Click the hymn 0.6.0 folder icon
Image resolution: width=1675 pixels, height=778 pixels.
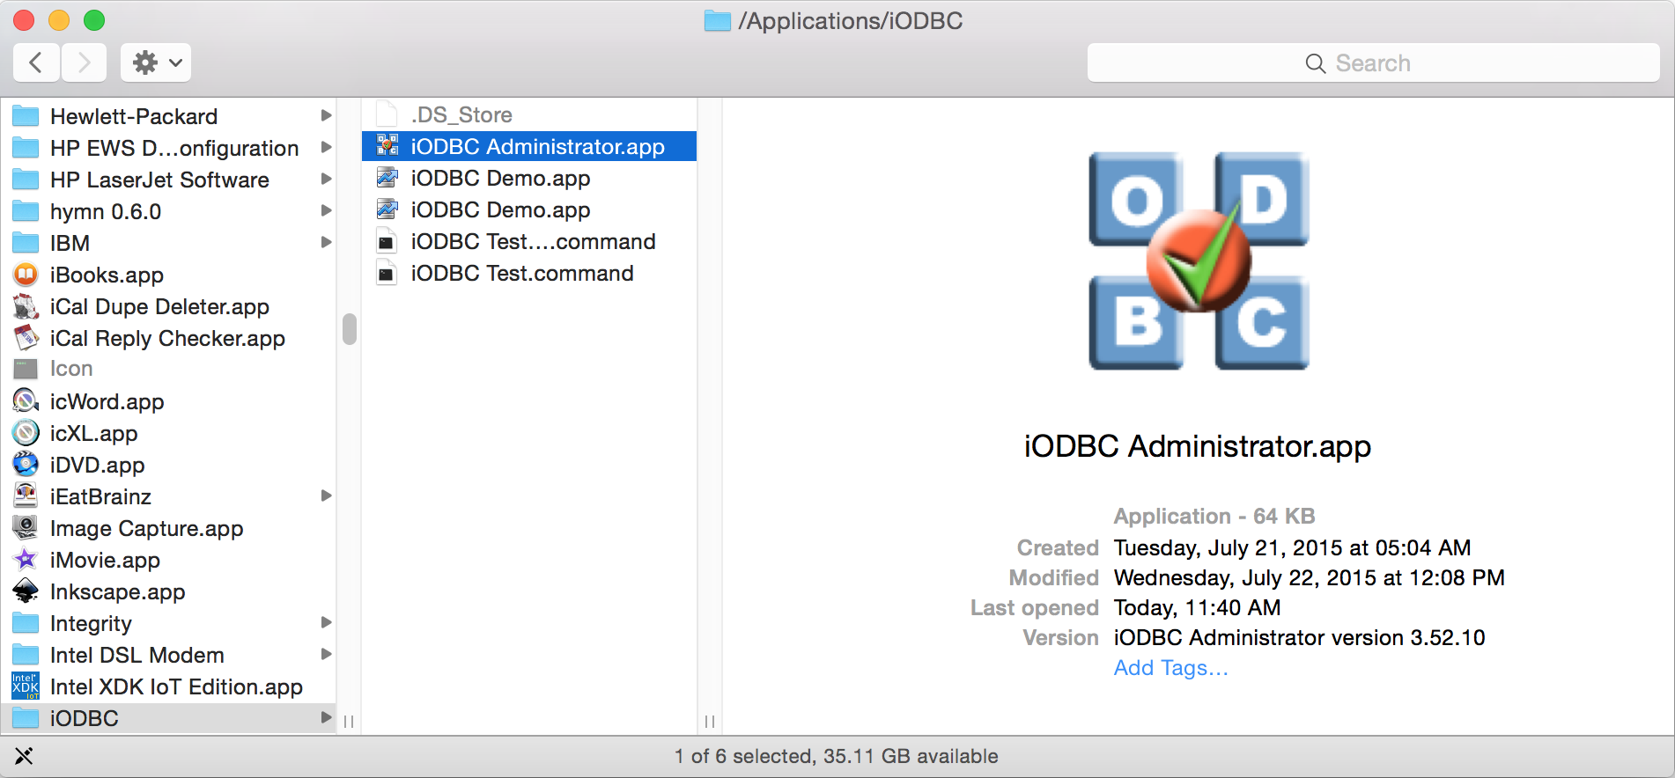point(26,211)
